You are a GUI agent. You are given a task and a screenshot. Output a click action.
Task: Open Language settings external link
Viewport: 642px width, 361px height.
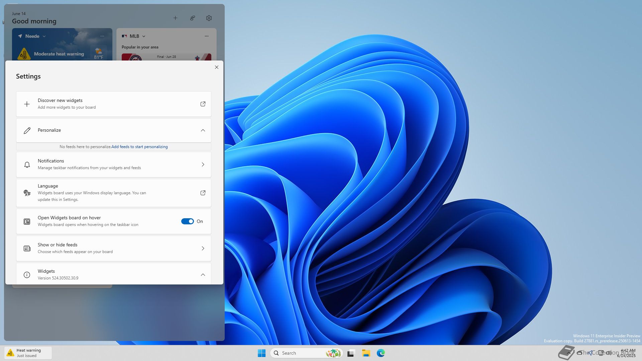(203, 193)
